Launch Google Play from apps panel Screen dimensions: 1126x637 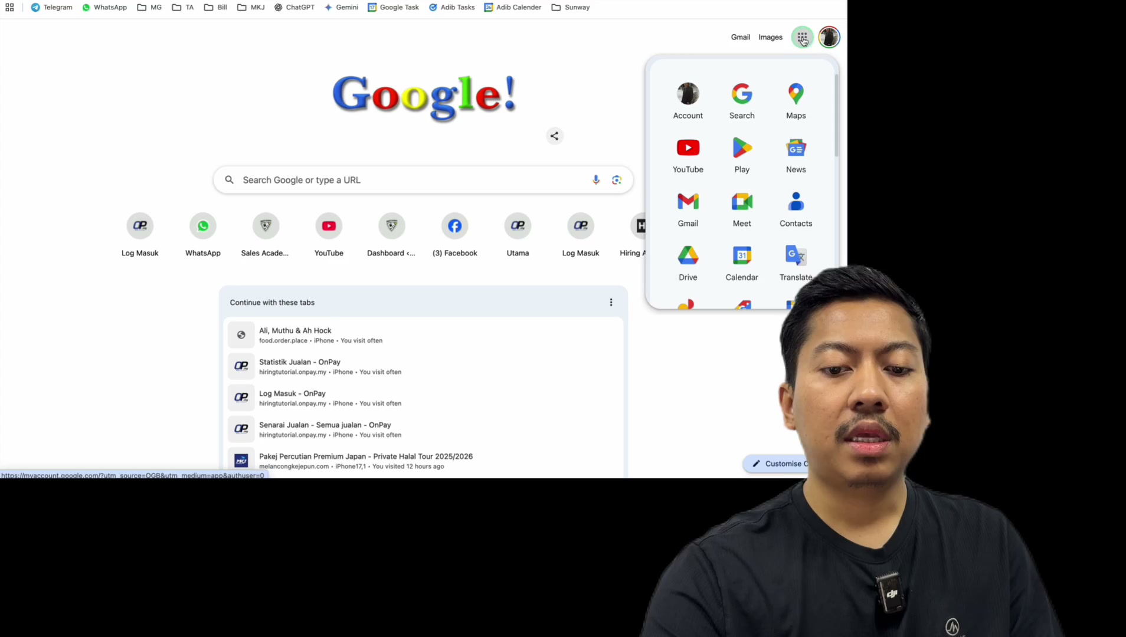pyautogui.click(x=742, y=156)
